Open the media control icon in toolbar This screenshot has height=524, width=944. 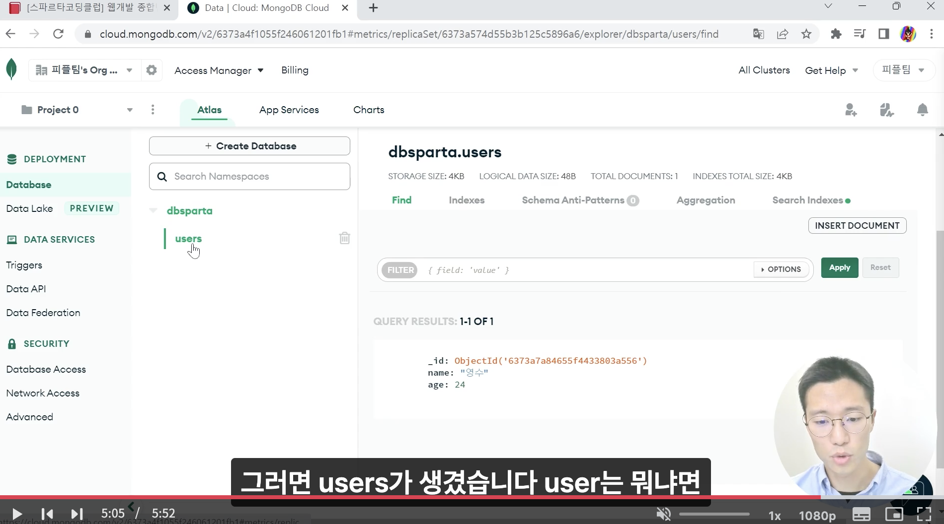(x=860, y=34)
